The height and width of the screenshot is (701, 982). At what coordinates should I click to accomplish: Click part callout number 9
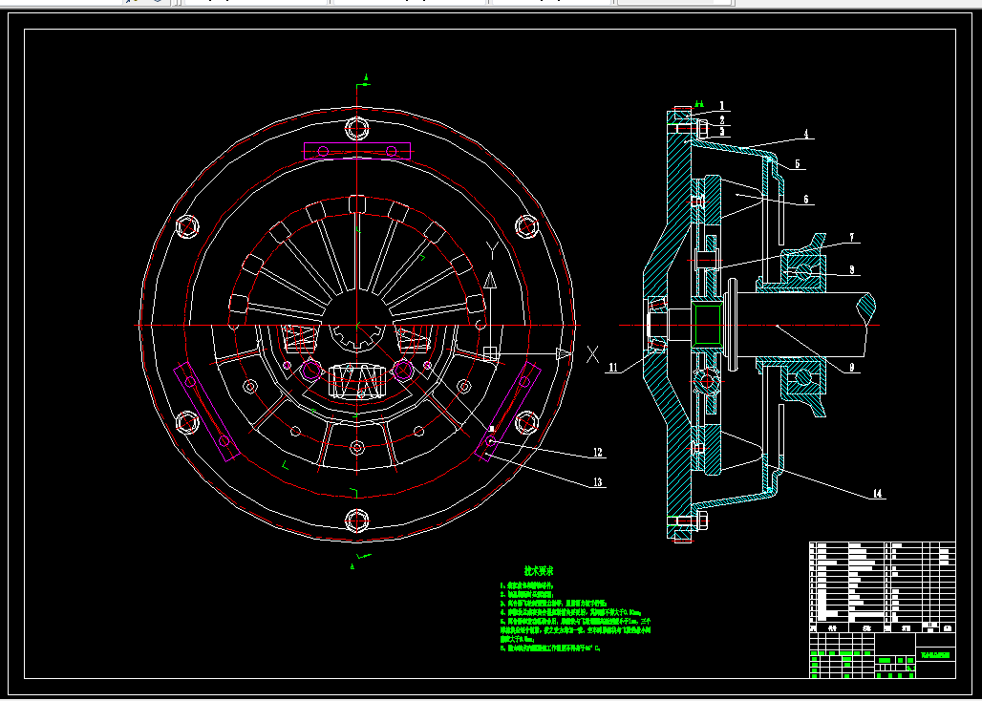(852, 369)
